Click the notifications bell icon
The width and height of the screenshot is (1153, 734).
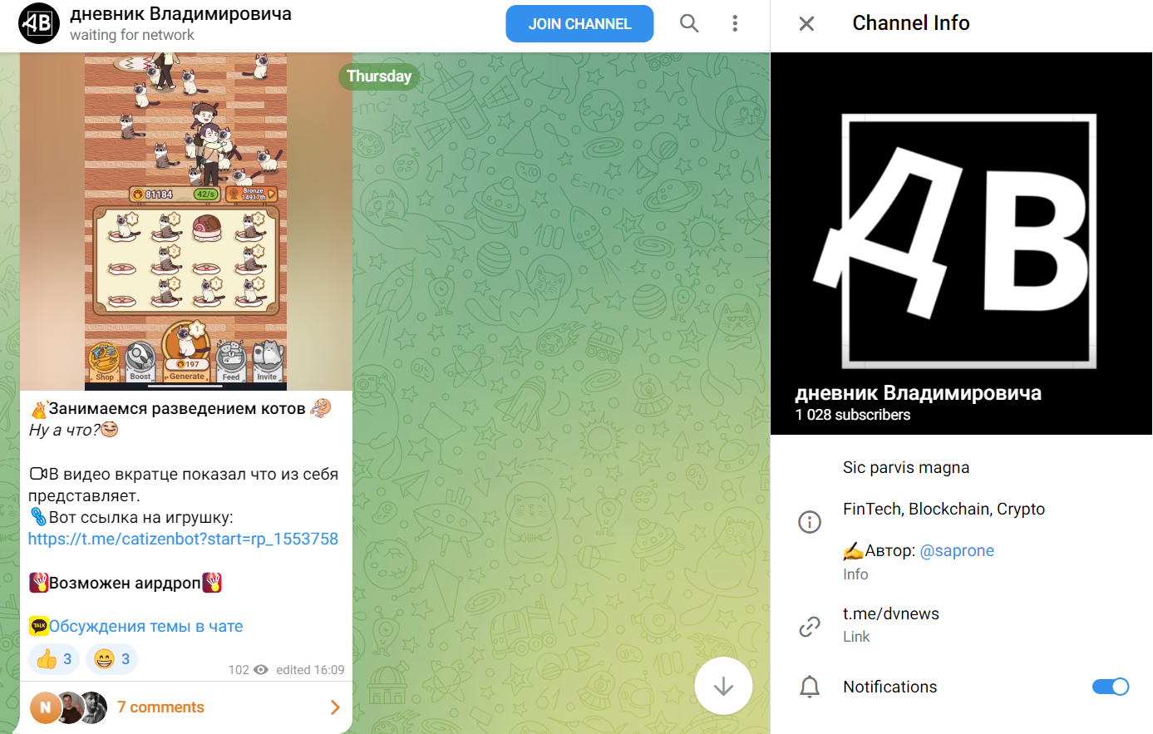tap(810, 687)
